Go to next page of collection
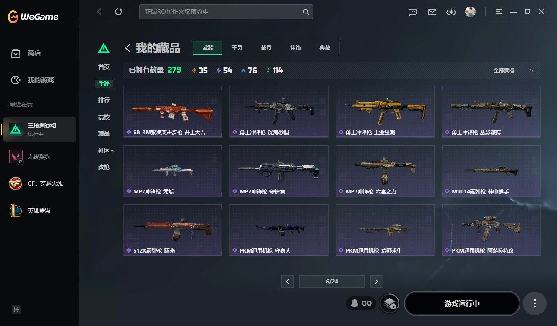The height and width of the screenshot is (326, 557). (x=376, y=281)
